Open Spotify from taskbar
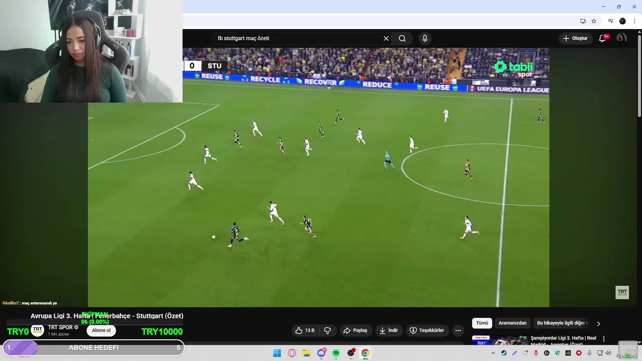The image size is (642, 361). (x=336, y=353)
